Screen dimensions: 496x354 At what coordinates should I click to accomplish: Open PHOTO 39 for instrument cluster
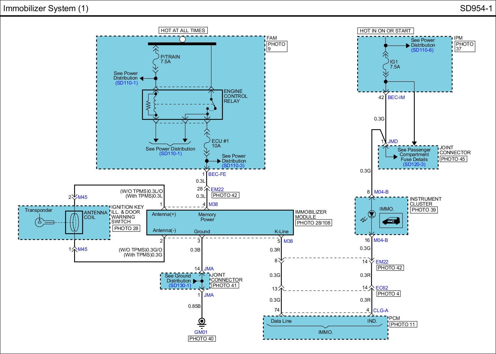click(x=423, y=210)
